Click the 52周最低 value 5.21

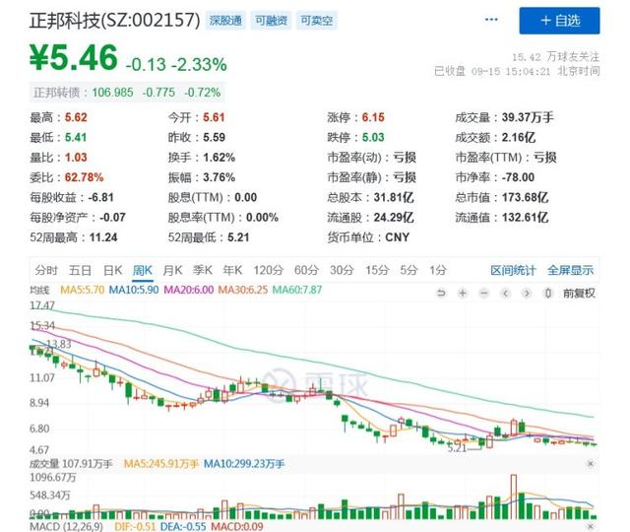coord(238,237)
